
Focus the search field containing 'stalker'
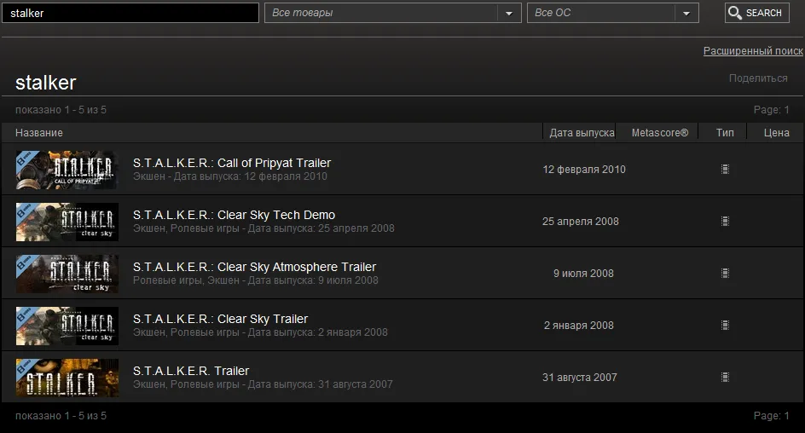pyautogui.click(x=130, y=13)
